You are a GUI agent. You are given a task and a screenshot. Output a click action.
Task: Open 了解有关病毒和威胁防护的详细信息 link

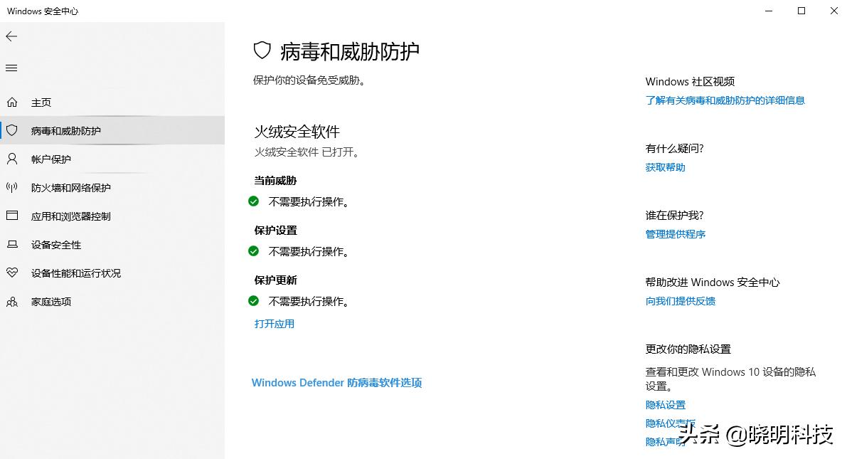(724, 100)
